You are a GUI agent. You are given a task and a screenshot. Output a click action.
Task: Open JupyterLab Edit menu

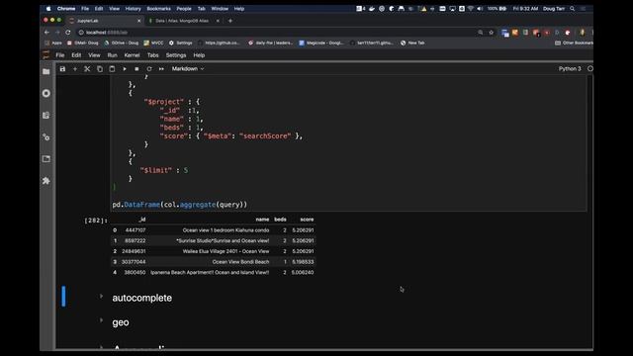[x=76, y=55]
